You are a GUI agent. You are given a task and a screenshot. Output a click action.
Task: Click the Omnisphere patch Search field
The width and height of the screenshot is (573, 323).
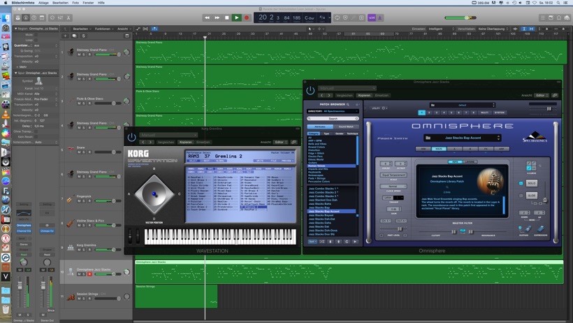click(x=333, y=119)
